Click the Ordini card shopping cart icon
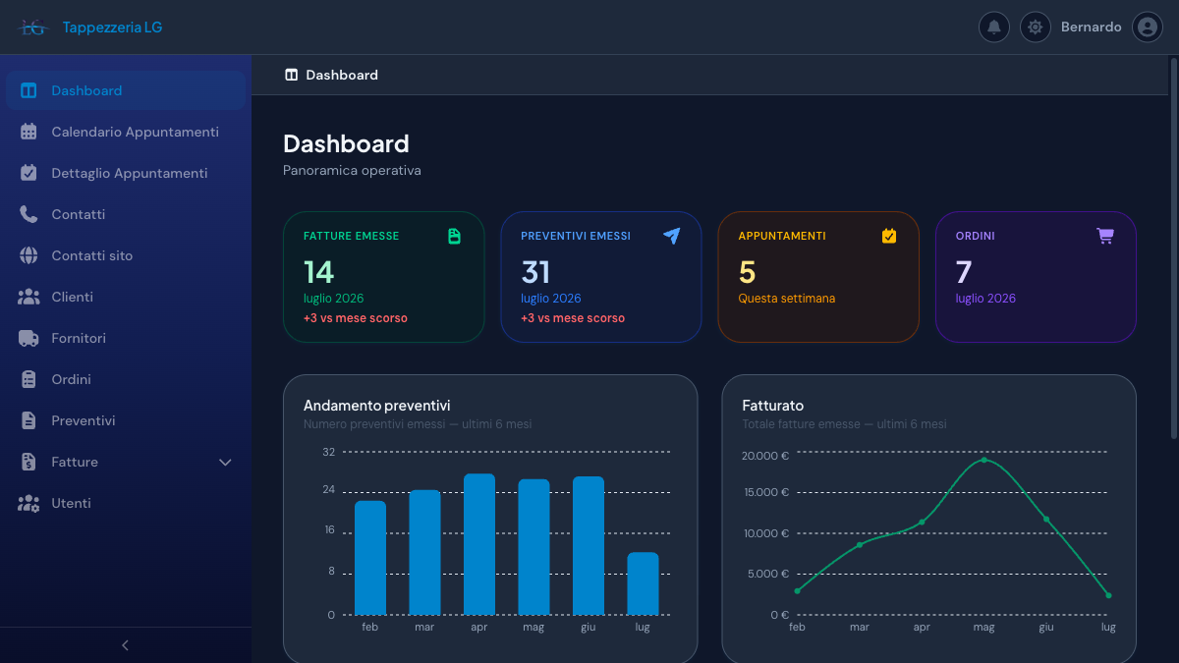Screen dimensions: 1179x663 1105,236
